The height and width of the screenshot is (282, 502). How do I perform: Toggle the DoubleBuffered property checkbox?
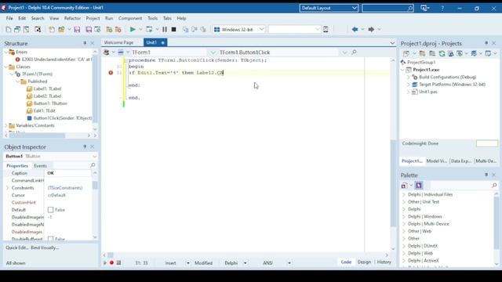point(50,238)
